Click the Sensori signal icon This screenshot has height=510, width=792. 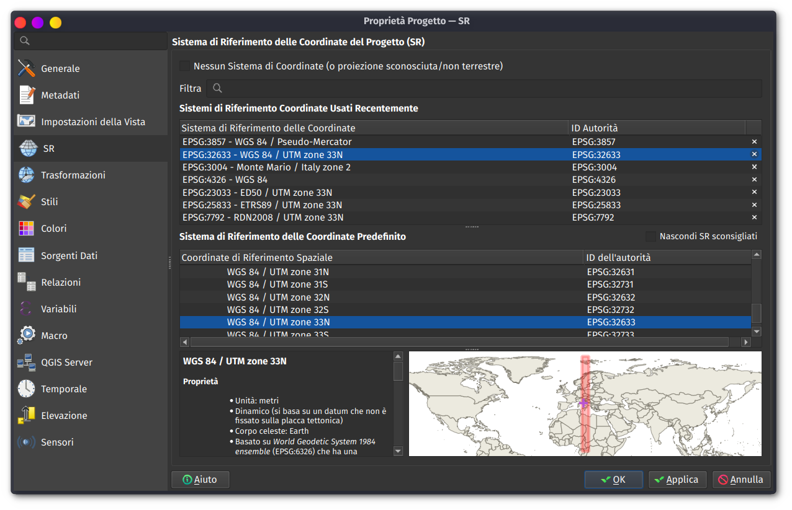(27, 442)
